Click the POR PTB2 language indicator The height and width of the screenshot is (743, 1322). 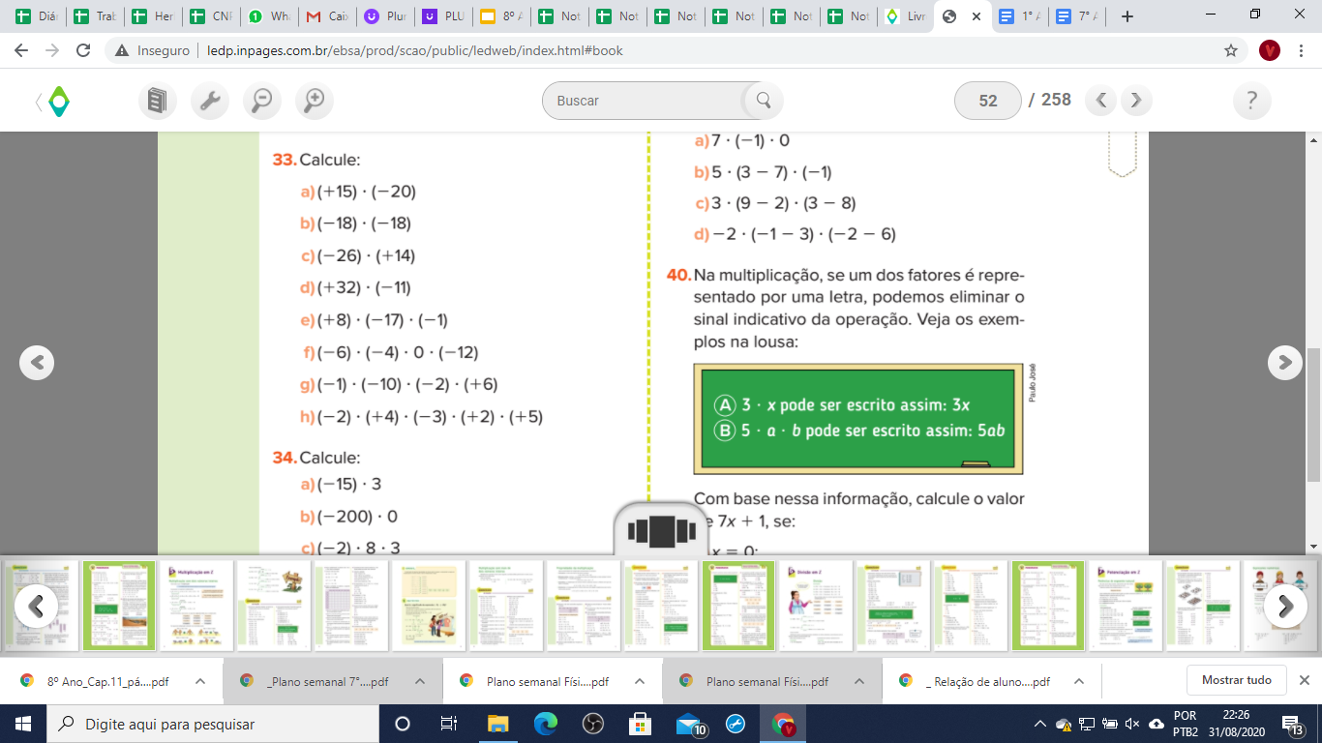point(1186,724)
